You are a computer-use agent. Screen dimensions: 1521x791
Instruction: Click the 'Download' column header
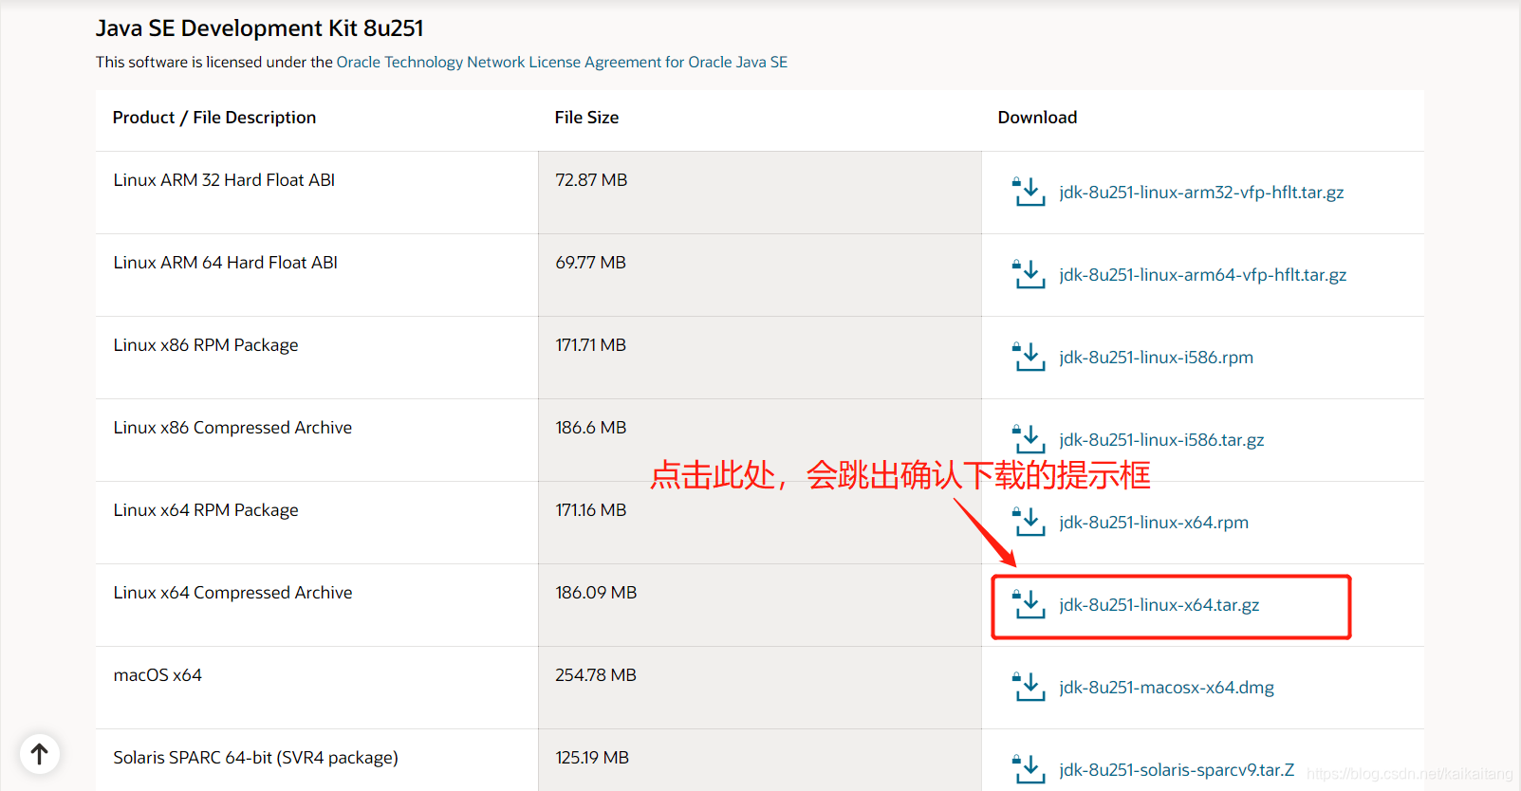click(1037, 117)
